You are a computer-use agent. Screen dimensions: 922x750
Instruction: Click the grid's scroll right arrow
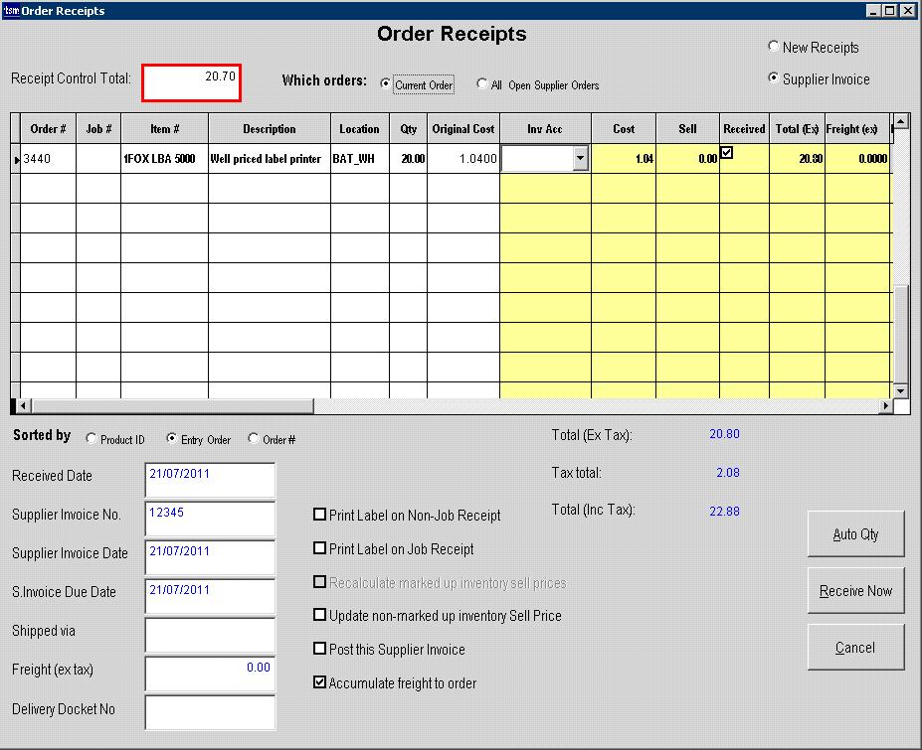click(x=886, y=405)
